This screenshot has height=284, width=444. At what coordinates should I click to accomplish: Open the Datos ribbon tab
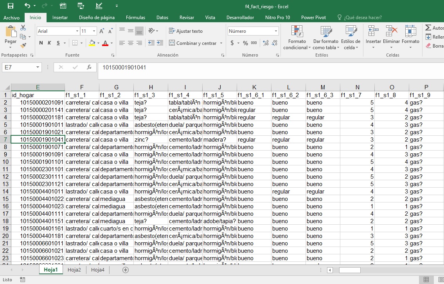(x=162, y=18)
